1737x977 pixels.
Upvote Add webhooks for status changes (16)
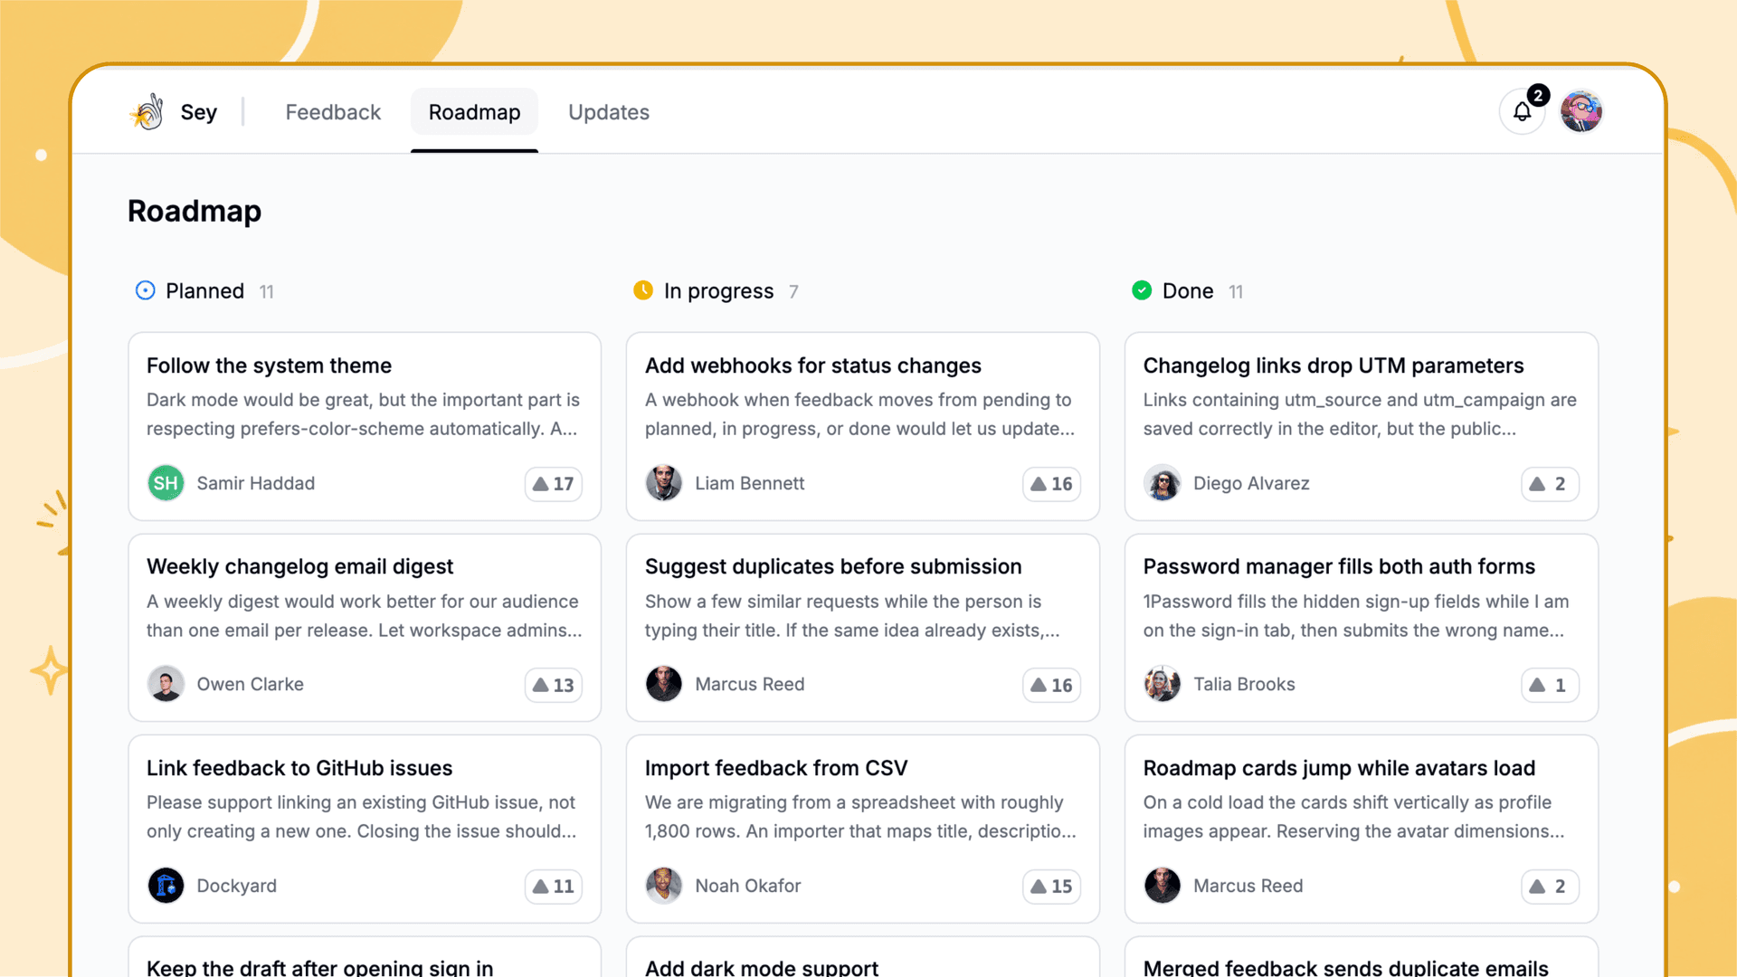[x=1051, y=484]
